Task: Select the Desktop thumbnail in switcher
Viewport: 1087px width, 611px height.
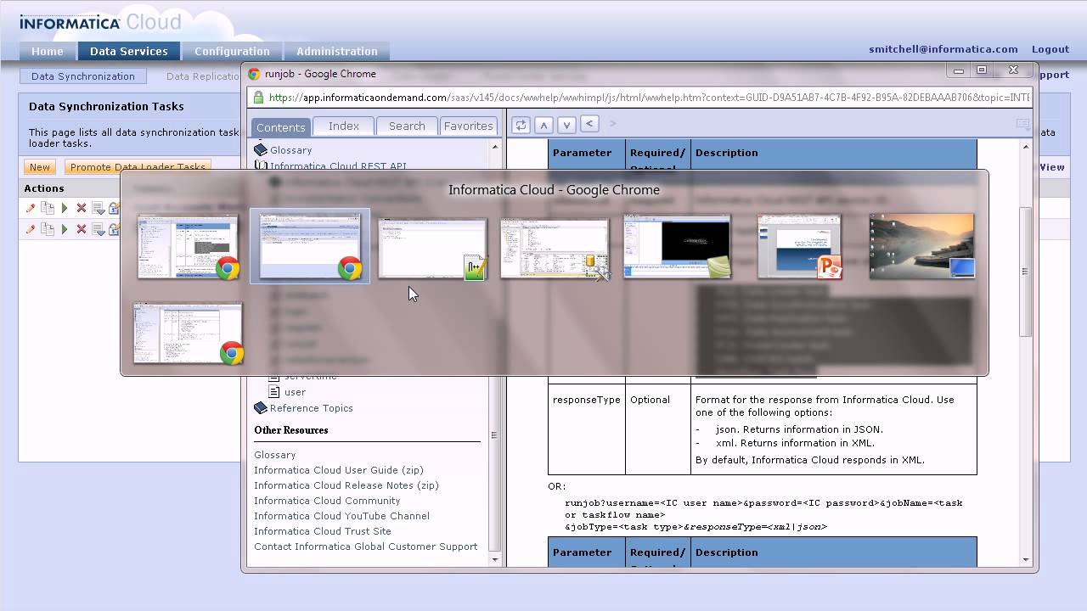Action: [921, 246]
